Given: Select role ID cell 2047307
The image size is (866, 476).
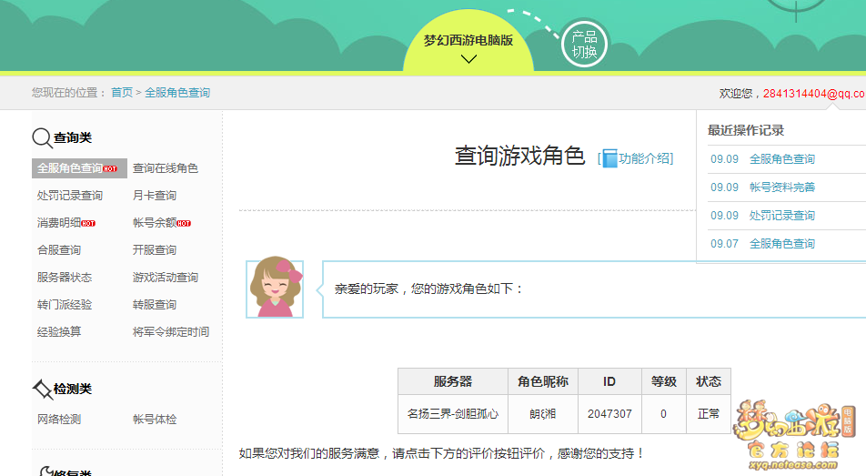Looking at the screenshot, I should [609, 413].
